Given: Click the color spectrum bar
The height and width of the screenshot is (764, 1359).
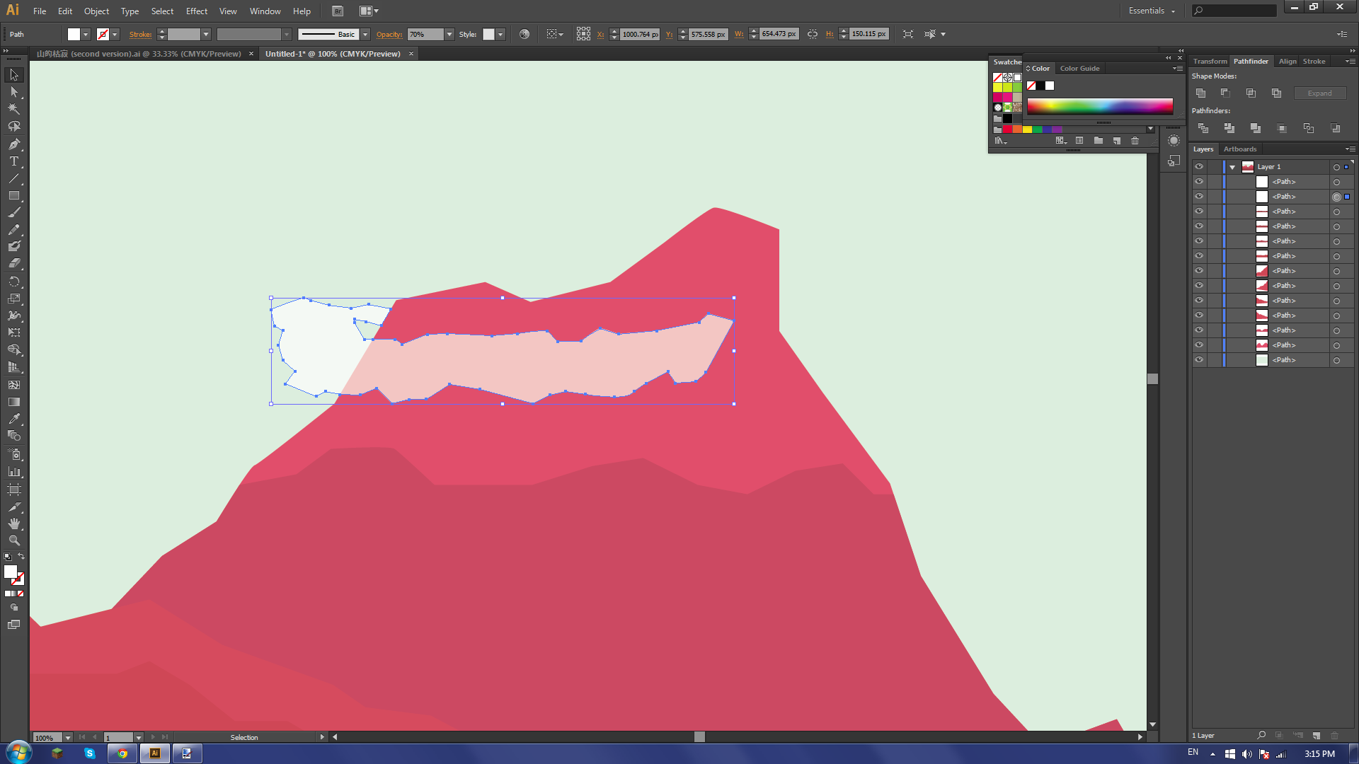Looking at the screenshot, I should pyautogui.click(x=1100, y=106).
